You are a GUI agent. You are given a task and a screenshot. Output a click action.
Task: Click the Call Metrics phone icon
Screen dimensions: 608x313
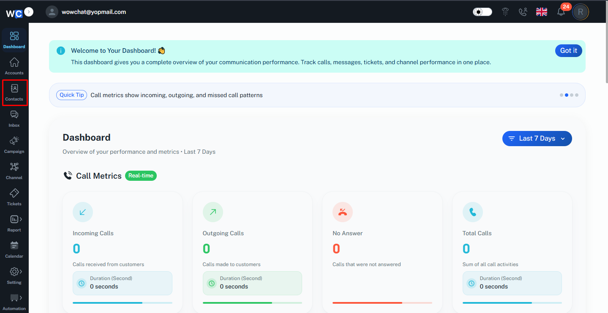pos(68,176)
